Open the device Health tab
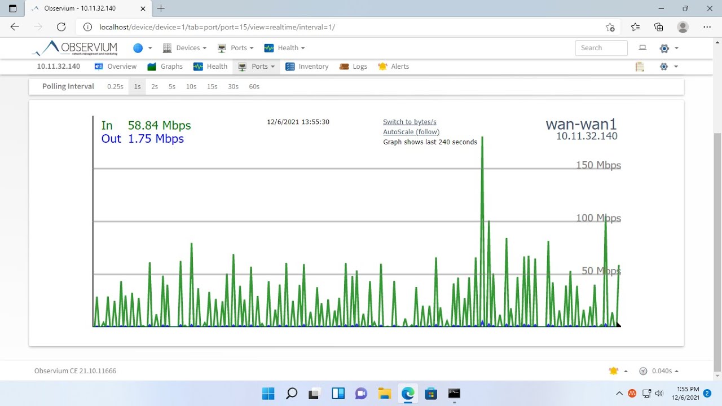Image resolution: width=722 pixels, height=406 pixels. [210, 67]
